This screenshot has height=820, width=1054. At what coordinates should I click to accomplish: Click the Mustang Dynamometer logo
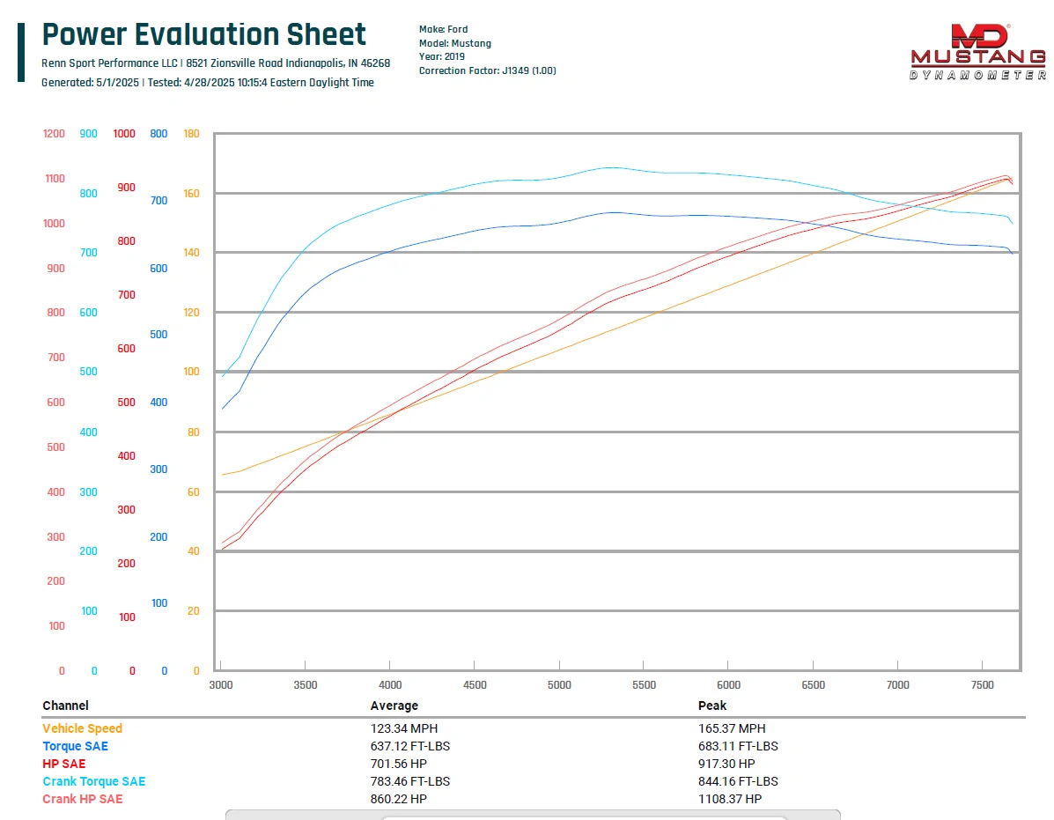click(x=978, y=52)
